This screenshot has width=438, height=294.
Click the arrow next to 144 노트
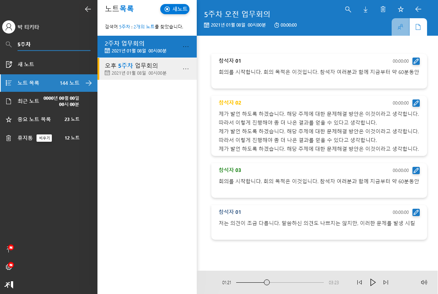pos(89,83)
